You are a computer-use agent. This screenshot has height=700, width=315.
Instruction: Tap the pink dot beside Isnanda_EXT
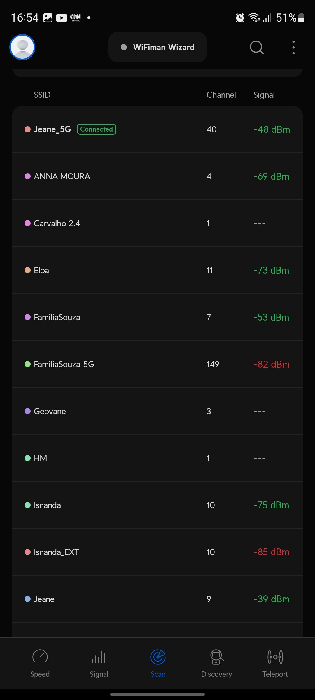(28, 552)
